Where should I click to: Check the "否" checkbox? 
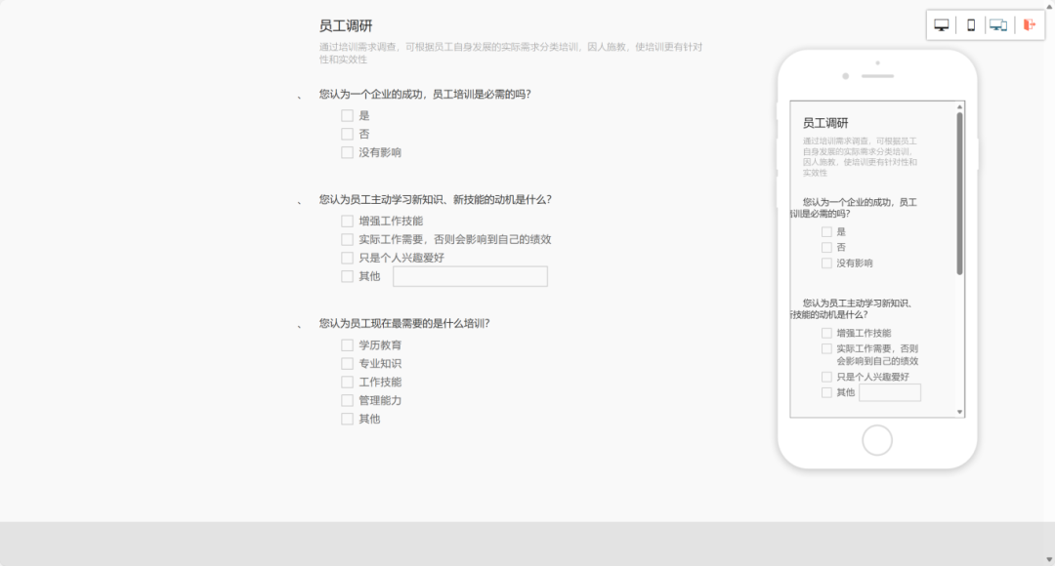(x=348, y=134)
